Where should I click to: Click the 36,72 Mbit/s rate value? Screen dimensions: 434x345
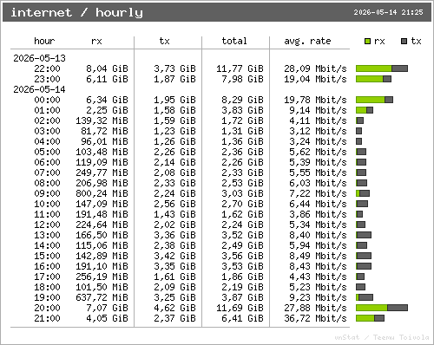315,318
